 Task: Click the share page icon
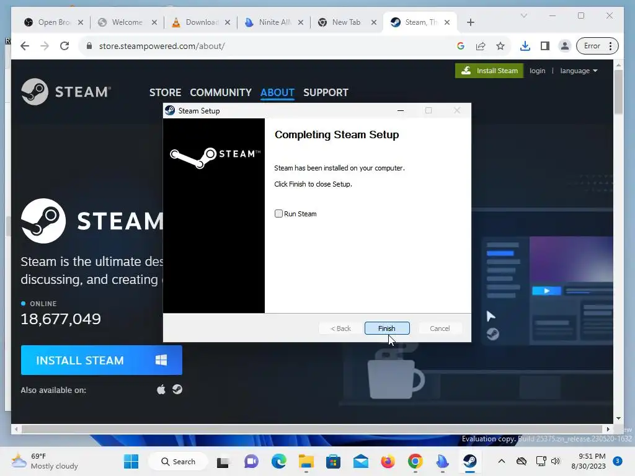pyautogui.click(x=481, y=46)
